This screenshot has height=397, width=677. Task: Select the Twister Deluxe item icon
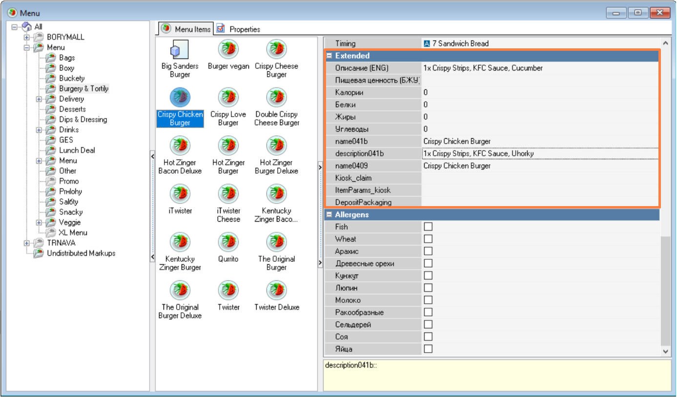coord(276,290)
